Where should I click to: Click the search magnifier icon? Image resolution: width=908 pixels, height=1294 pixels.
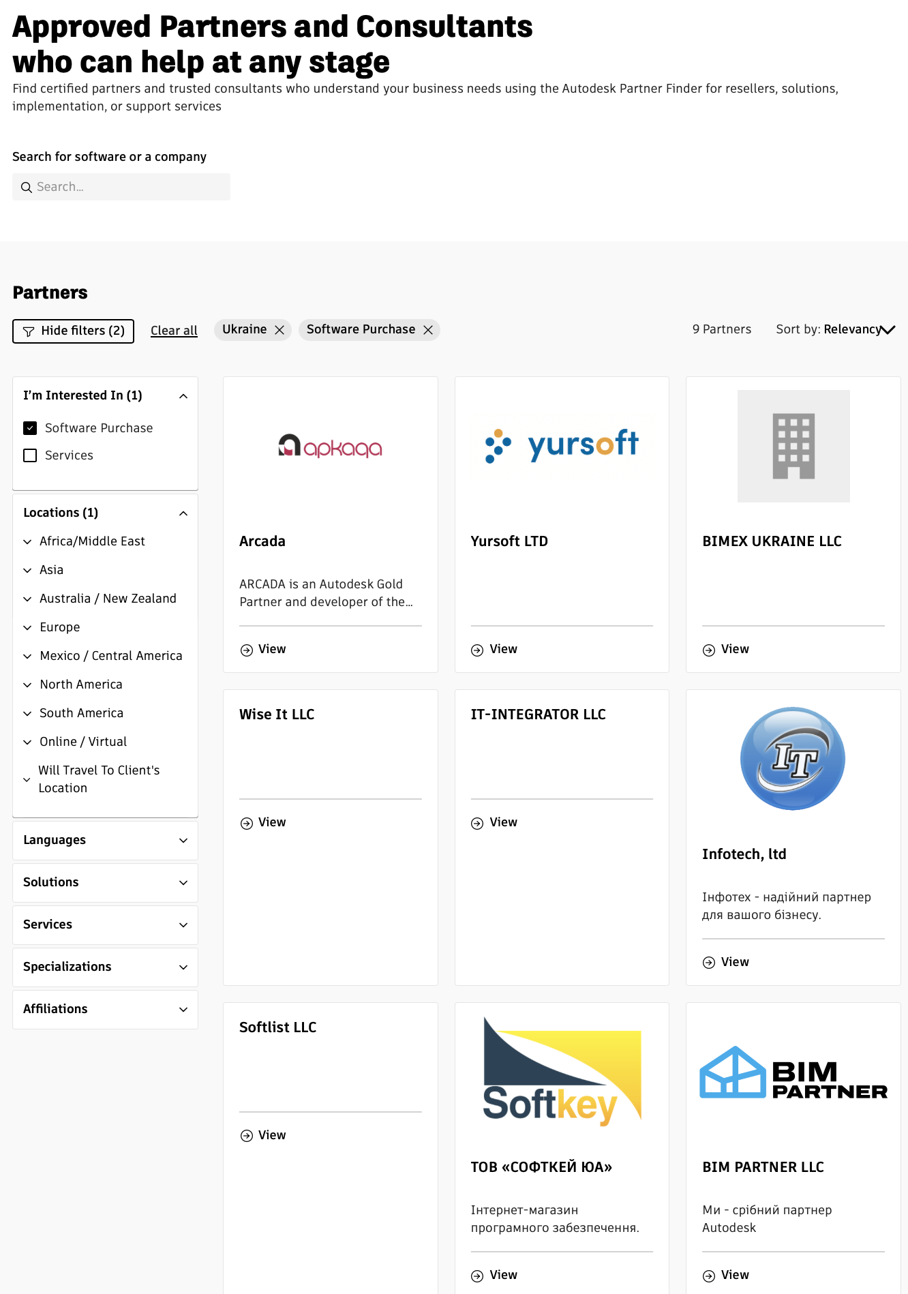27,187
